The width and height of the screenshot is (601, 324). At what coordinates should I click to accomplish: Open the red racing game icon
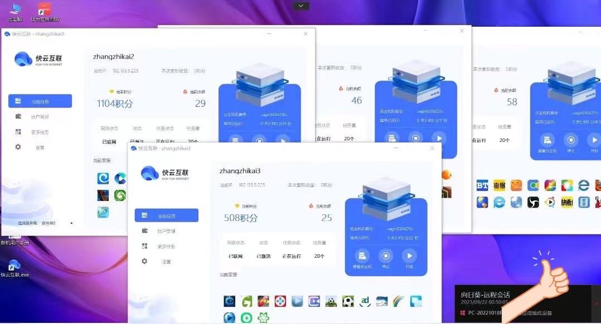pos(263,301)
